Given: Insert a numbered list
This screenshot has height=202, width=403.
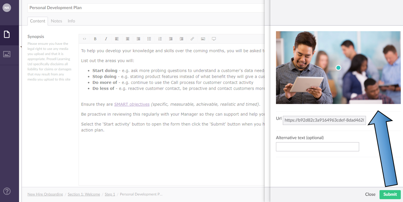Looking at the screenshot, I should (x=160, y=39).
